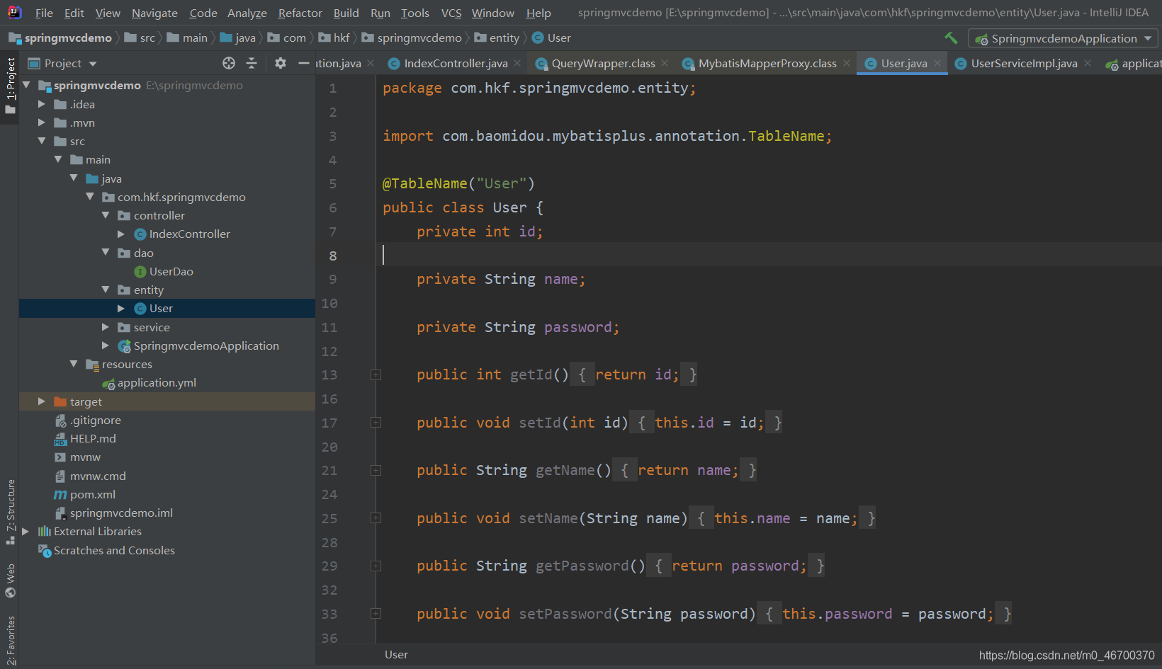Collapse the dao package

click(x=106, y=252)
